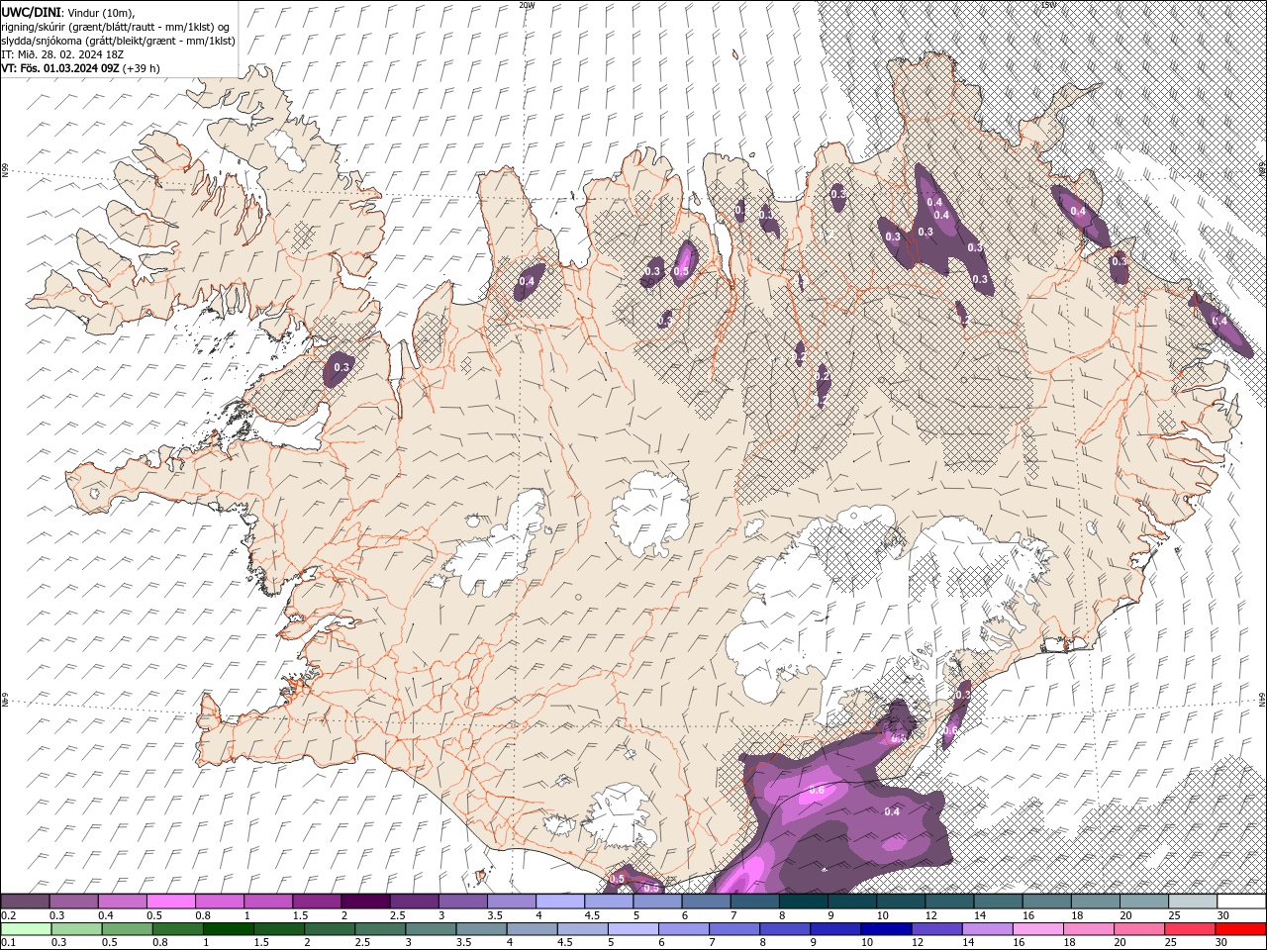Select the pale green 0.1 legend swatch

tap(25, 929)
